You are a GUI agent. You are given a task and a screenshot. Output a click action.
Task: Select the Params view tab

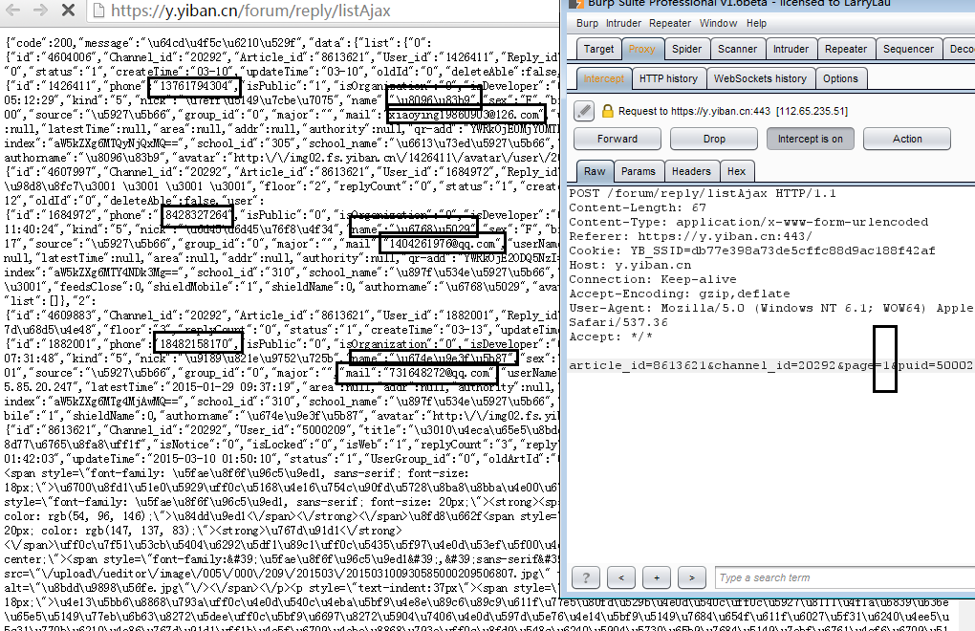[639, 171]
